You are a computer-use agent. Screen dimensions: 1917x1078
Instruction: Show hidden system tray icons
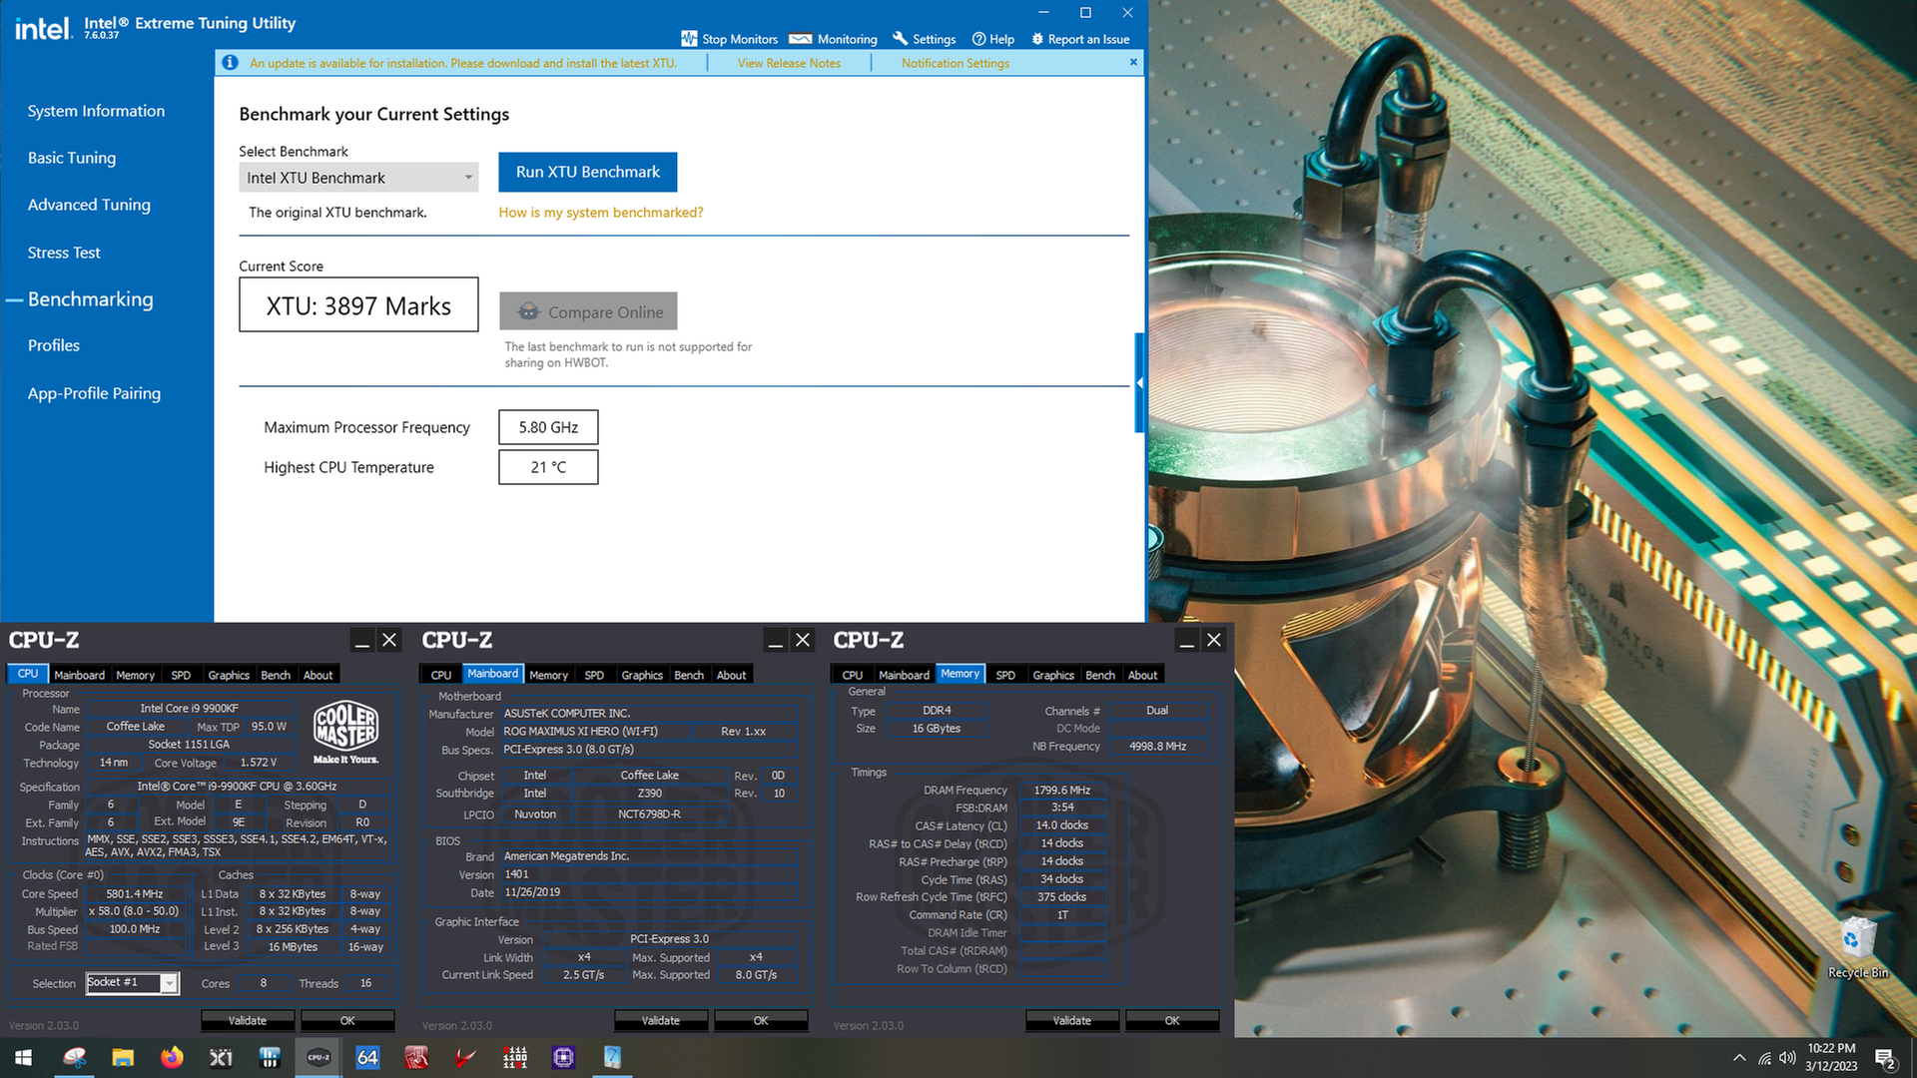click(x=1739, y=1057)
